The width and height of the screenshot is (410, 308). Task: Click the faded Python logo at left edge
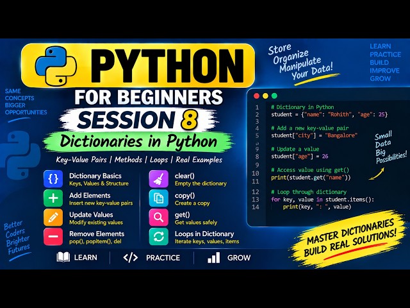point(21,155)
